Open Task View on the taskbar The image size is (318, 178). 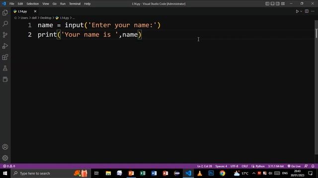tap(96, 173)
